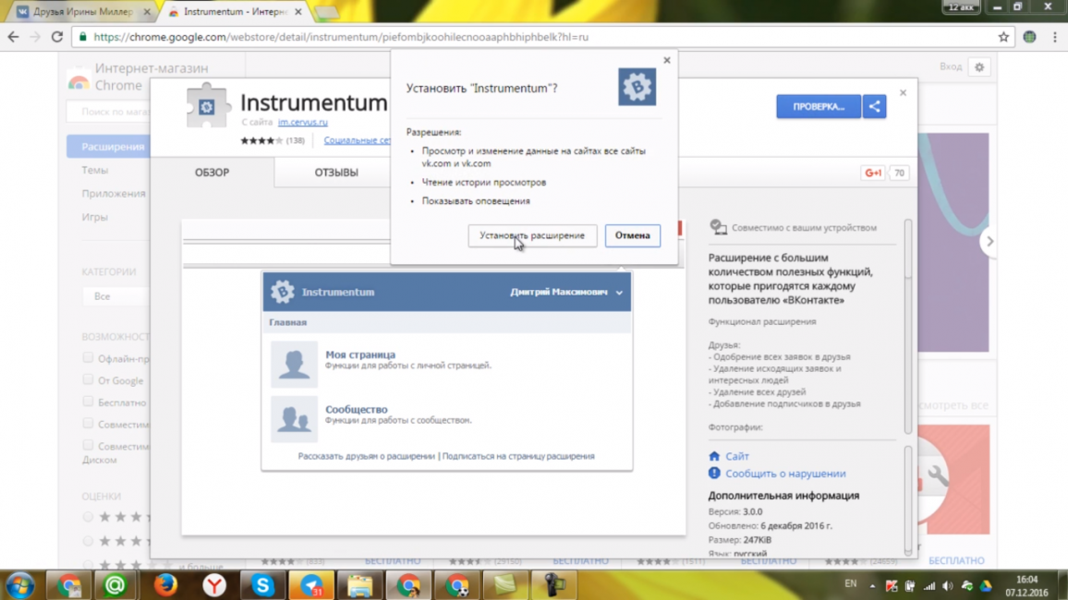The height and width of the screenshot is (600, 1068).
Task: Click the Установить расширение button
Action: [532, 235]
